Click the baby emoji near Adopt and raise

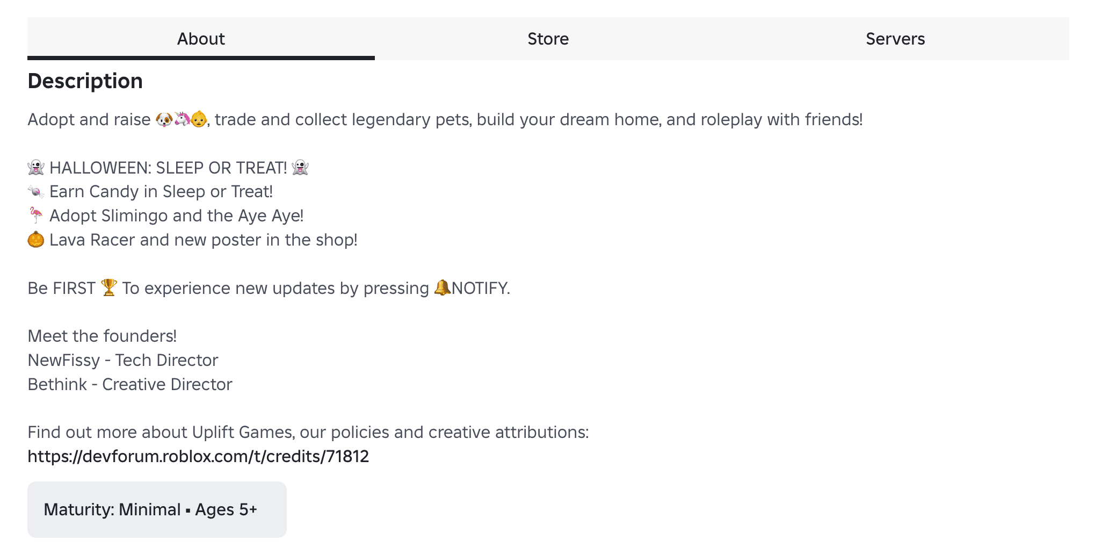(x=198, y=119)
